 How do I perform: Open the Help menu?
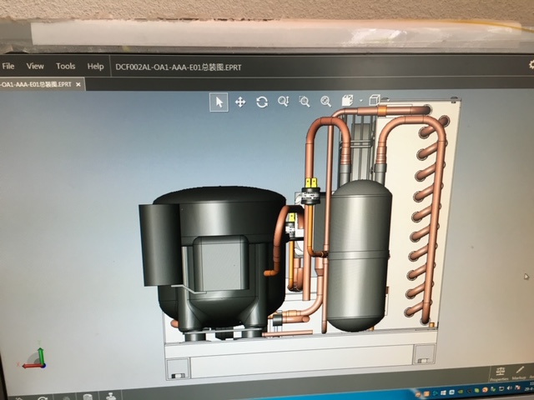click(x=95, y=67)
